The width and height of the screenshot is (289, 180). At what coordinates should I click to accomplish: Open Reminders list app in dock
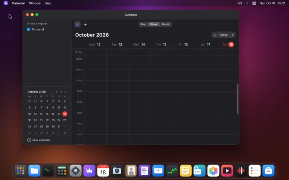pos(254,171)
